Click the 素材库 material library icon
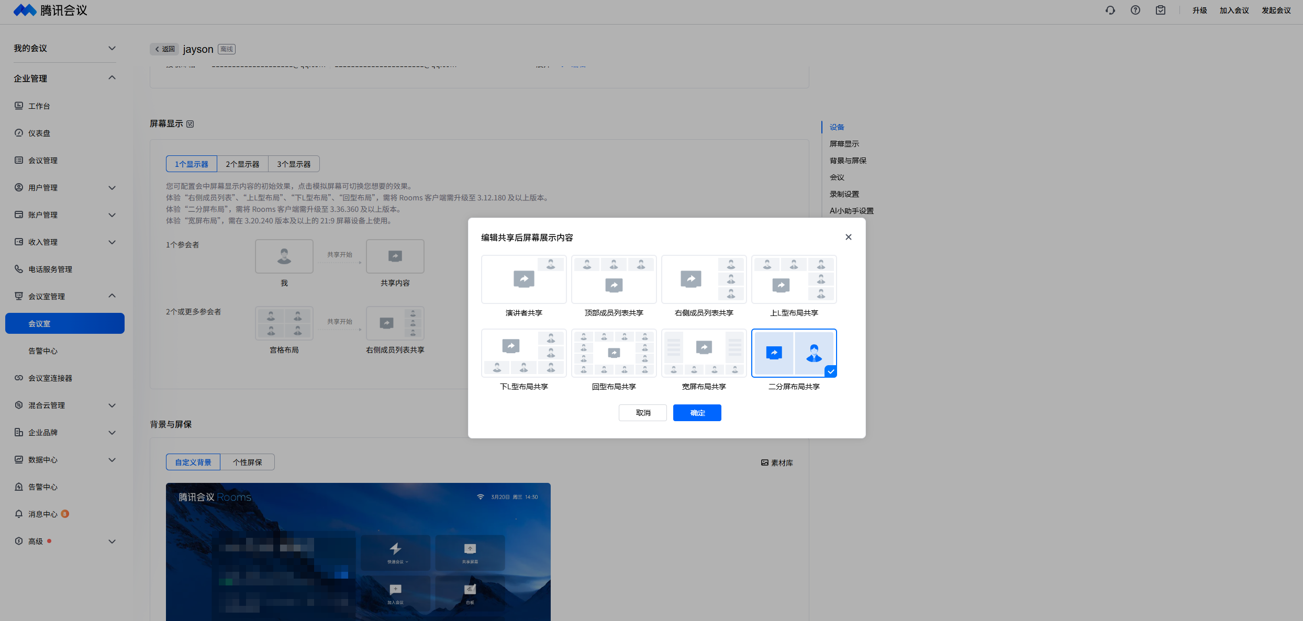 765,462
